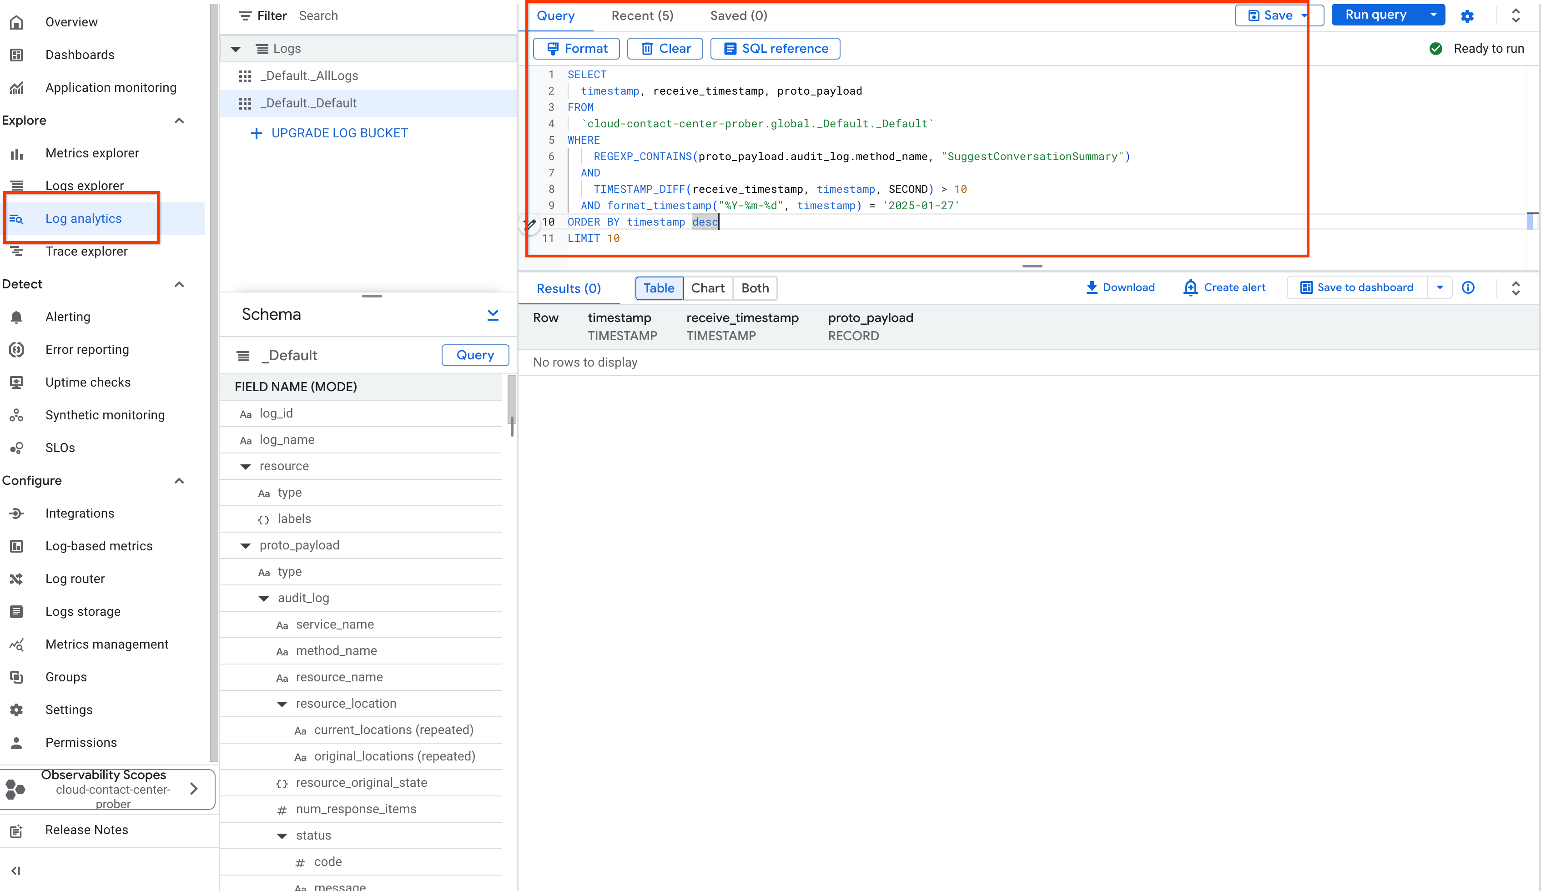Click the collapse navigation menu icon
Viewport: 1541px width, 891px height.
(16, 870)
